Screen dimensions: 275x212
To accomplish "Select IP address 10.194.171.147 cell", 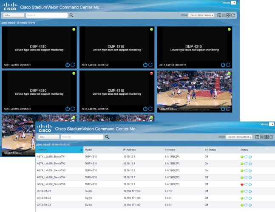I will (132, 205).
